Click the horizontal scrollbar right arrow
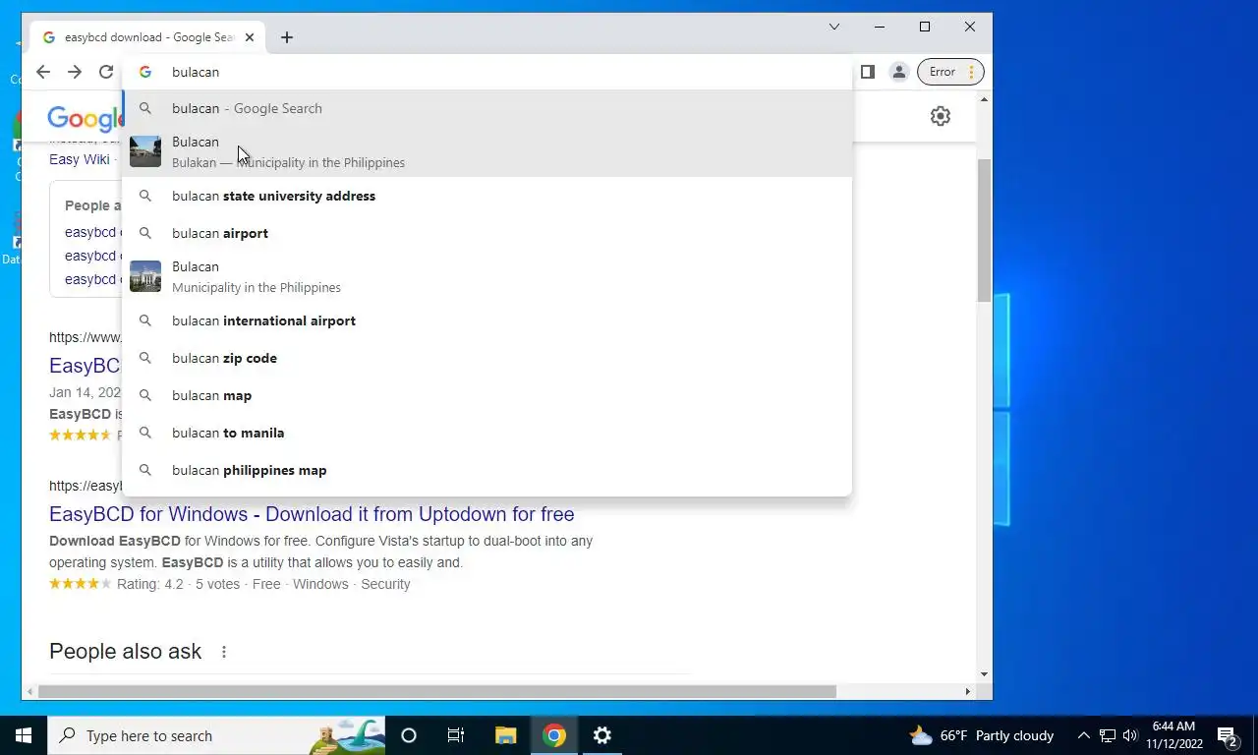 (967, 692)
